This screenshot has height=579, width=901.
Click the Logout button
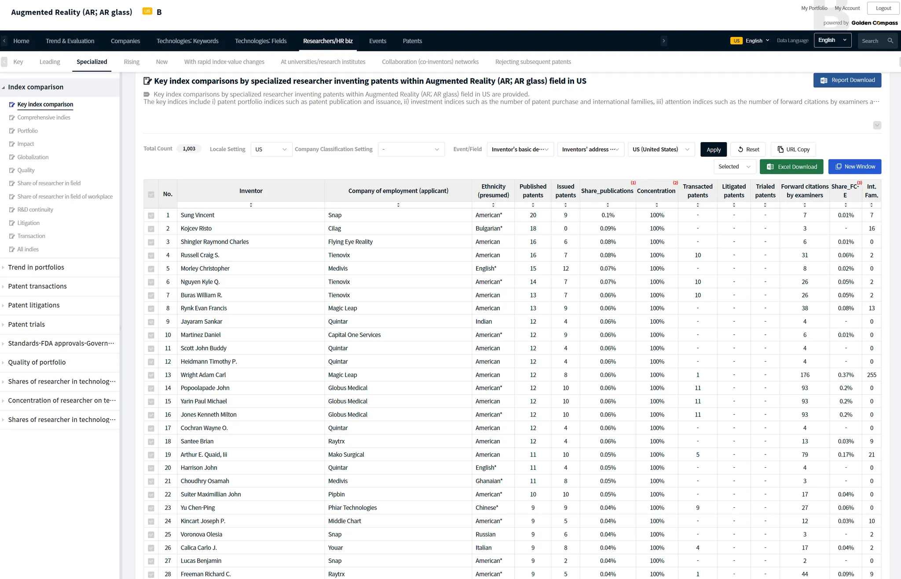883,8
